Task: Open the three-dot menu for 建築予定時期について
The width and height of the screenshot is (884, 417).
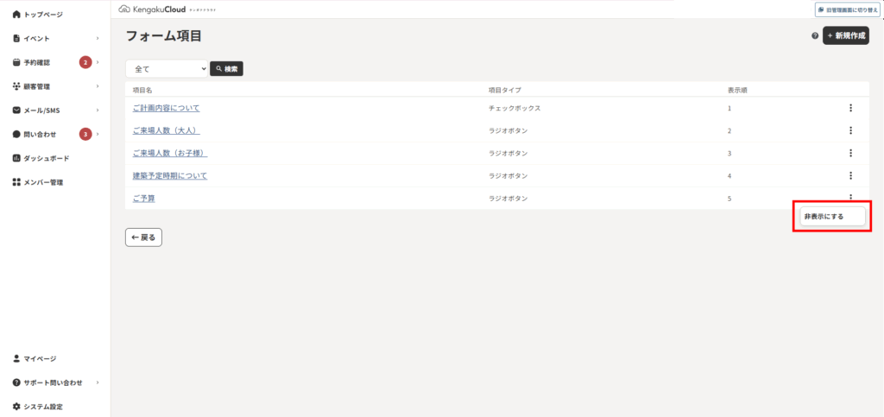Action: coord(850,176)
